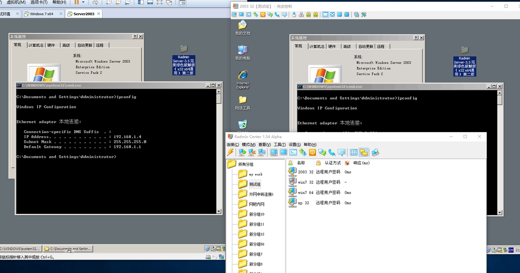This screenshot has height=273, width=520.
Task: Click Radmin Server-3.5 folder on left desktop
Action: click(x=184, y=61)
